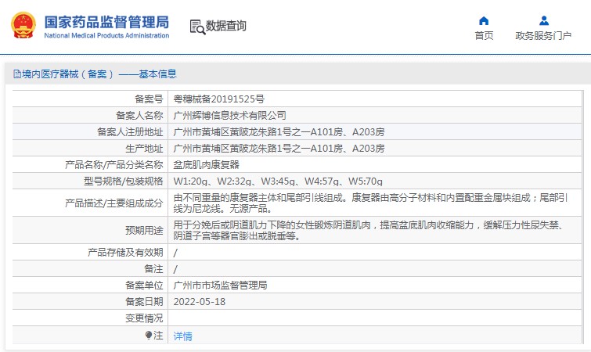Open the 首页 link
Image resolution: width=591 pixels, height=352 pixels.
point(484,36)
